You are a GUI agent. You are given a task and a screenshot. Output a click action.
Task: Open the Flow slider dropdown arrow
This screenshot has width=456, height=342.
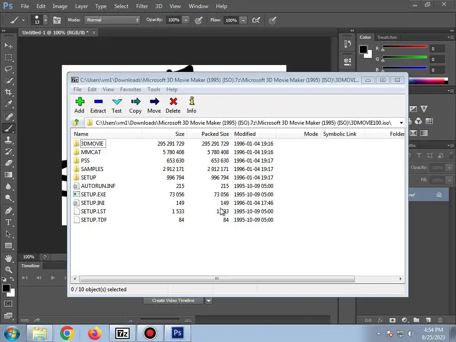click(243, 20)
